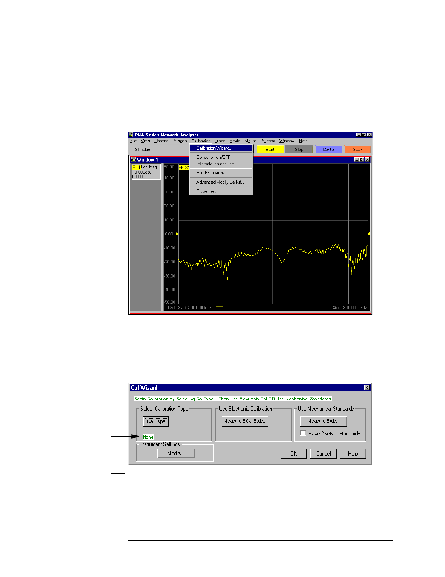
Task: Open the Sweep menu
Action: tap(181, 141)
